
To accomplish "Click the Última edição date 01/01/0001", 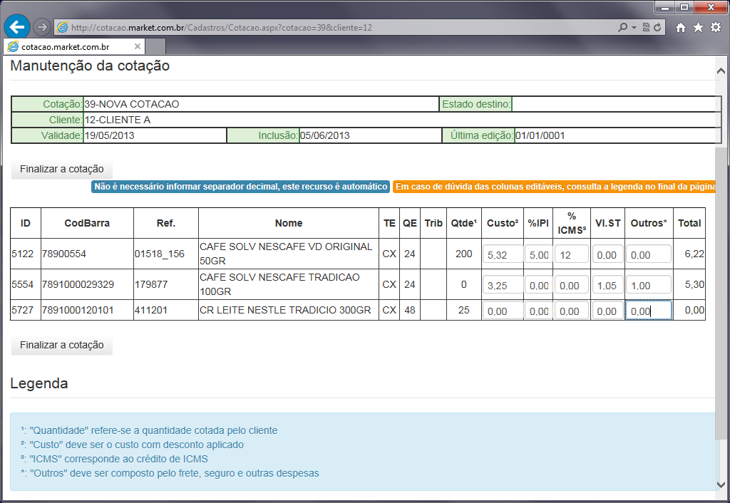I will click(x=540, y=136).
